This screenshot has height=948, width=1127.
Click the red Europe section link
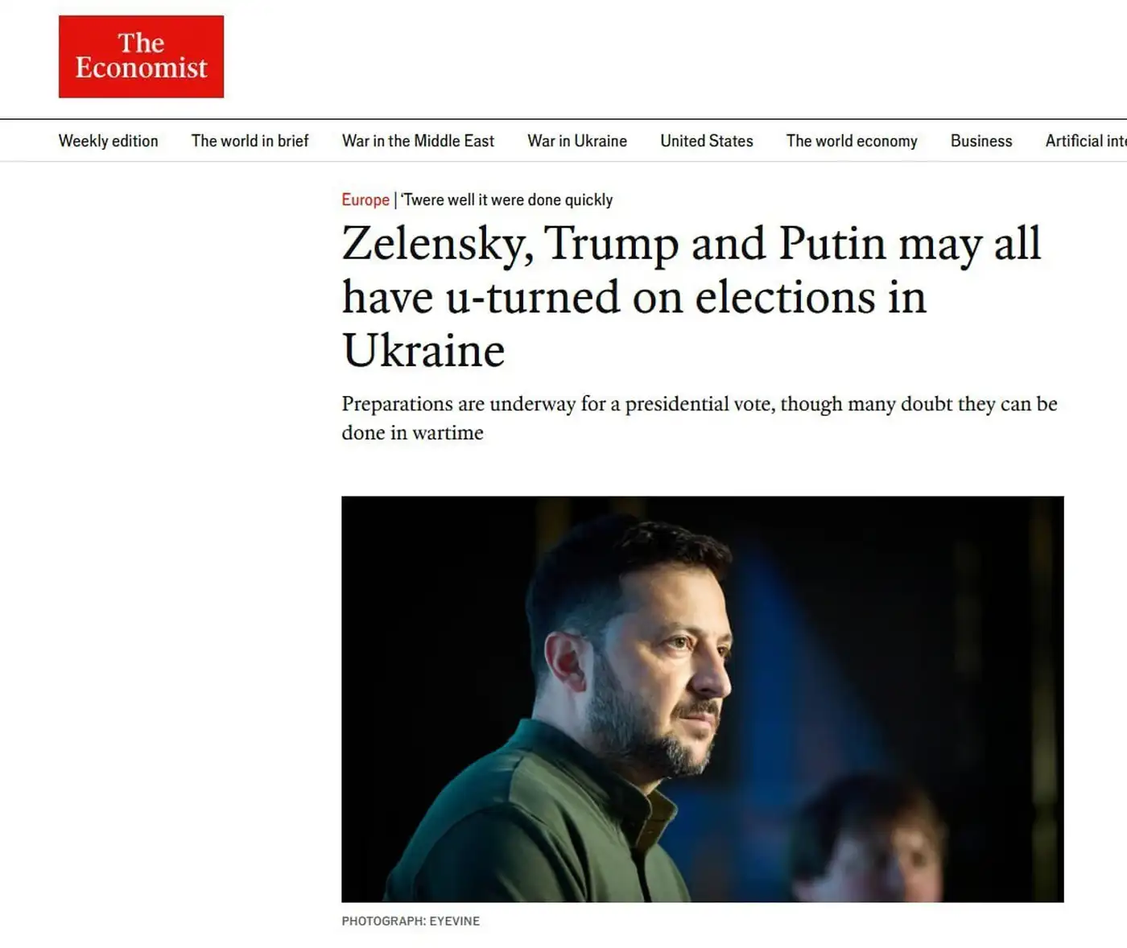(x=365, y=200)
